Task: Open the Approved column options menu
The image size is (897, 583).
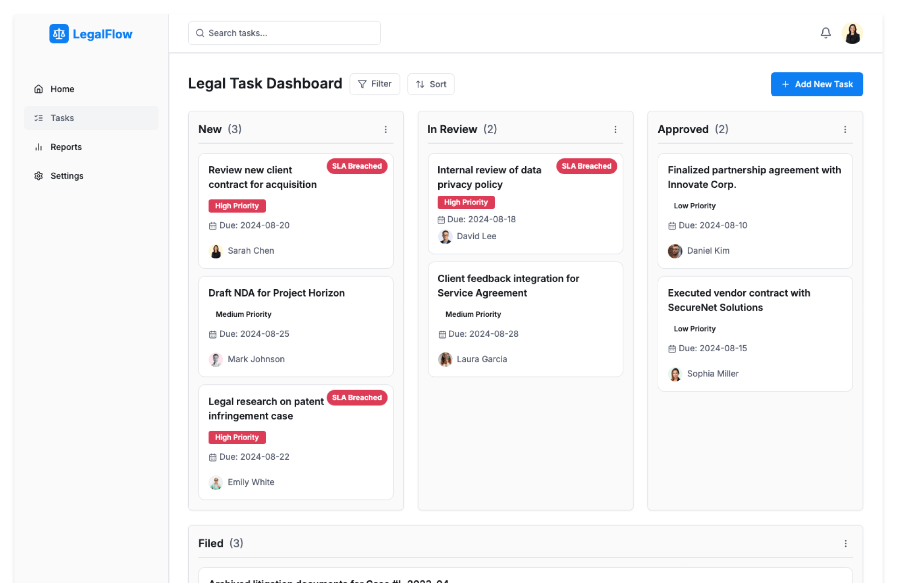Action: (845, 129)
